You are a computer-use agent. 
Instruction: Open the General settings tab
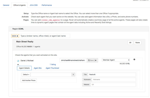click(x=6, y=5)
